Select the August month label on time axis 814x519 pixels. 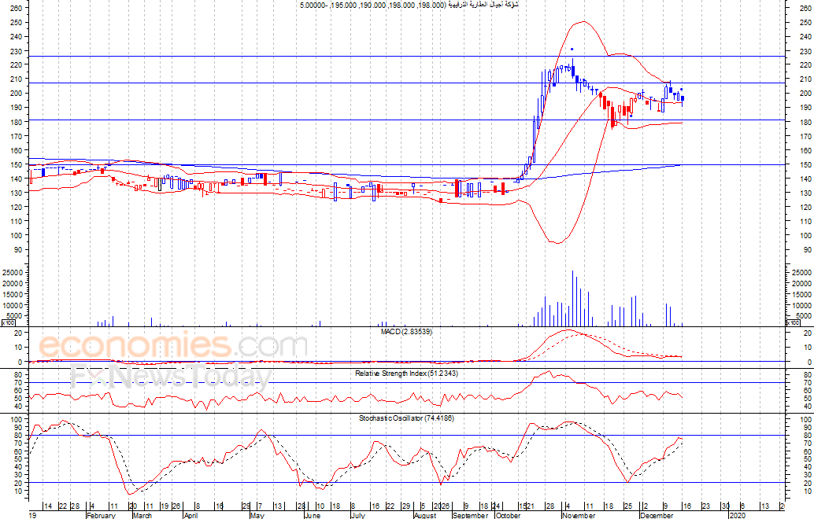[425, 515]
